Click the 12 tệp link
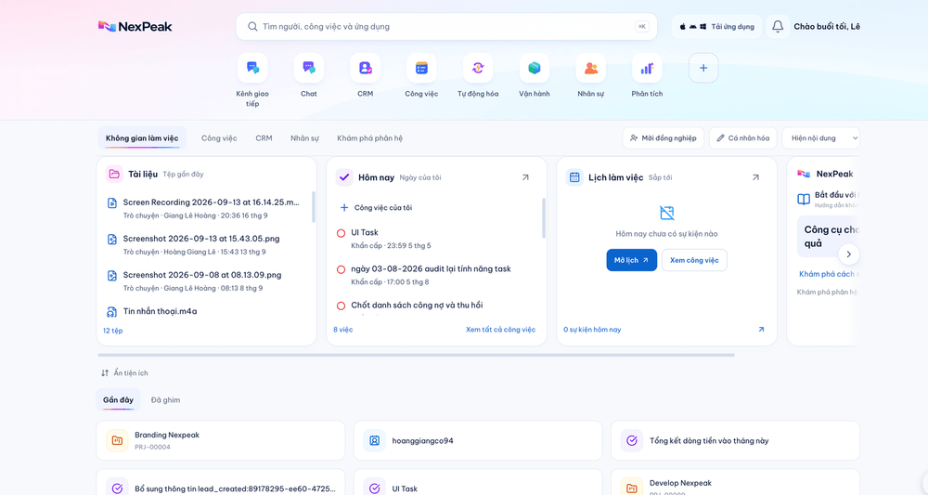Screen dimensions: 928x495 point(112,331)
